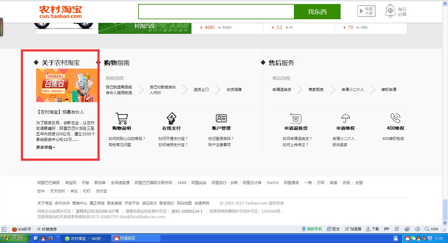The width and height of the screenshot is (448, 243).
Task: Focus the search input box
Action: [x=216, y=11]
